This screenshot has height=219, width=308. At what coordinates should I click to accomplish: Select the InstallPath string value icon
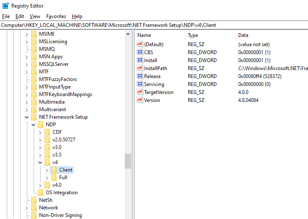coord(140,68)
